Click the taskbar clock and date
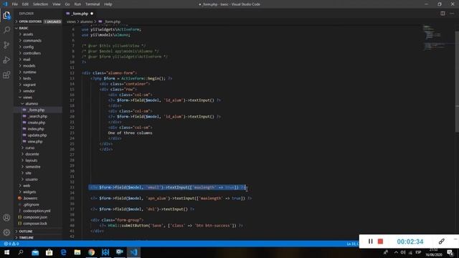This screenshot has height=258, width=459. pos(433,252)
